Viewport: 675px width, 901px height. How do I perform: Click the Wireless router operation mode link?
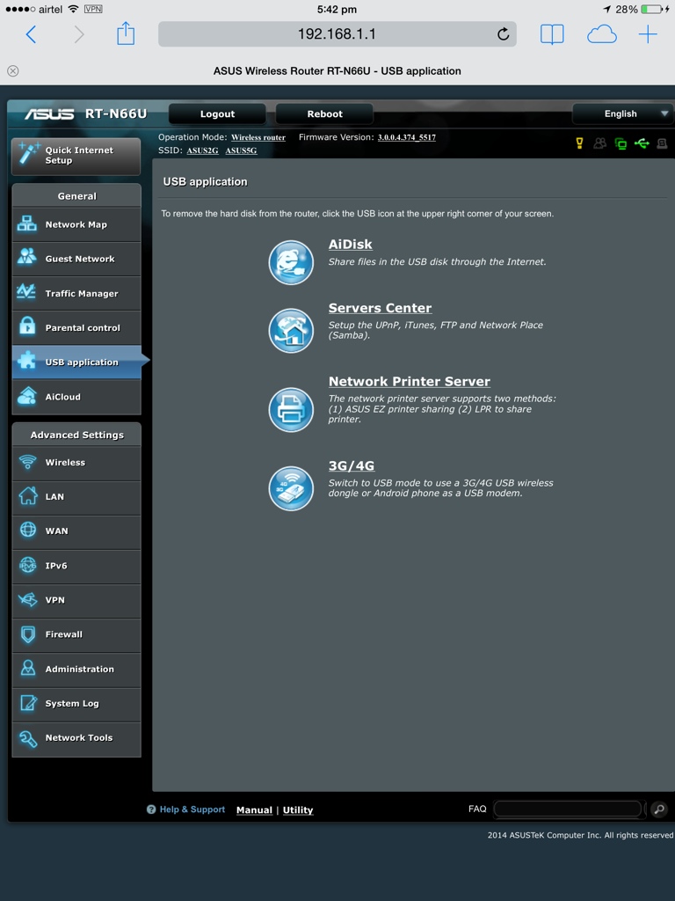tap(258, 138)
